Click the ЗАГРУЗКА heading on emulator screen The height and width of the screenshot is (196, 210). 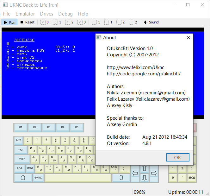point(24,40)
